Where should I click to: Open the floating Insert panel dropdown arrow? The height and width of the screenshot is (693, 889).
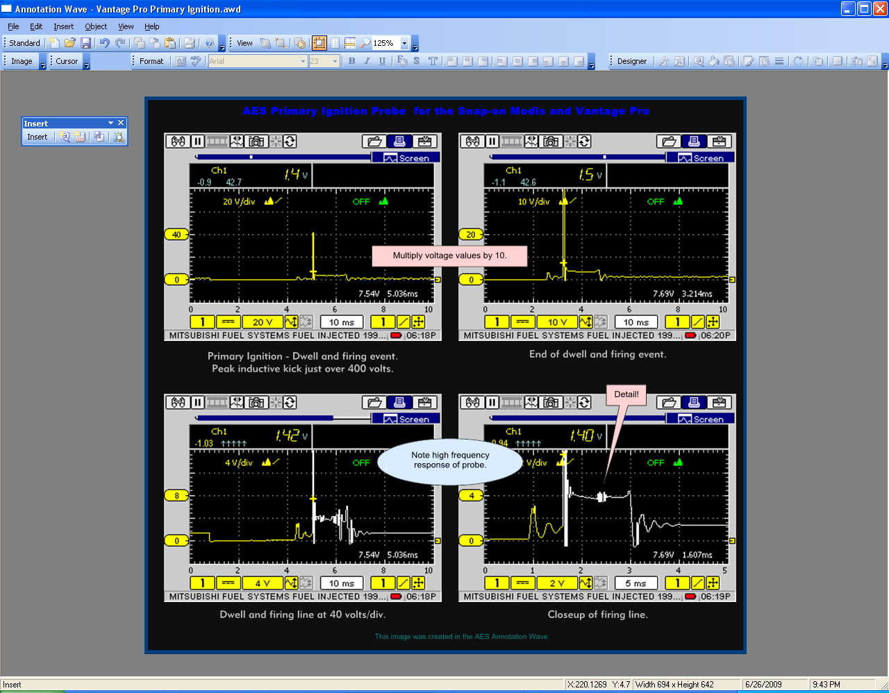pos(110,123)
